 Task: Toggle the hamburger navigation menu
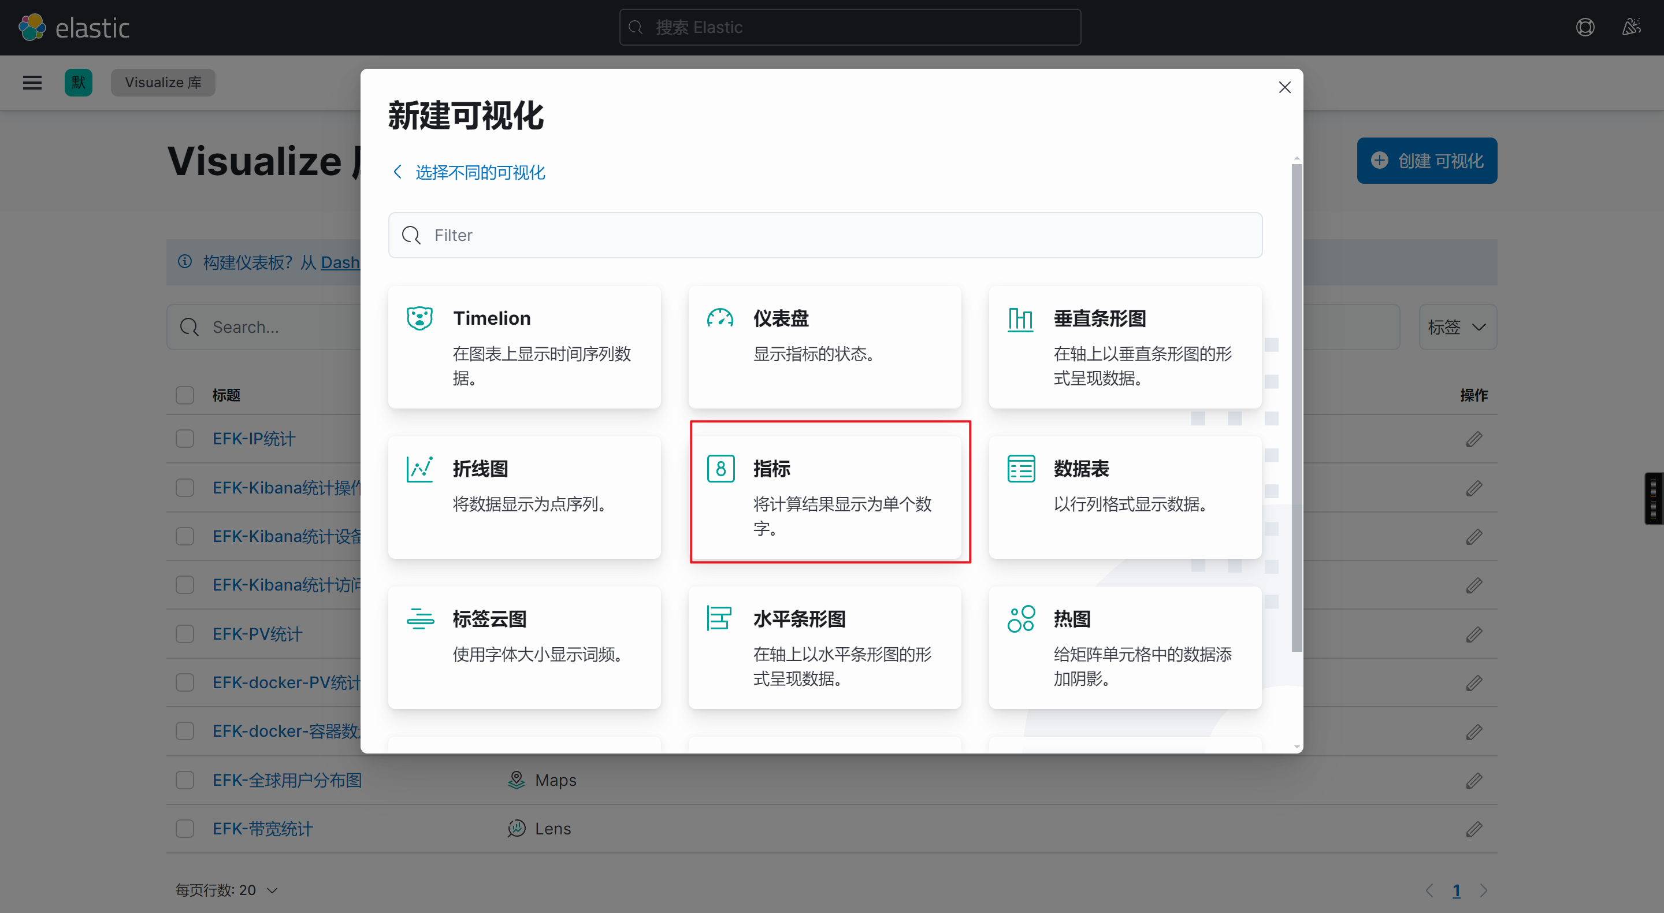point(32,83)
